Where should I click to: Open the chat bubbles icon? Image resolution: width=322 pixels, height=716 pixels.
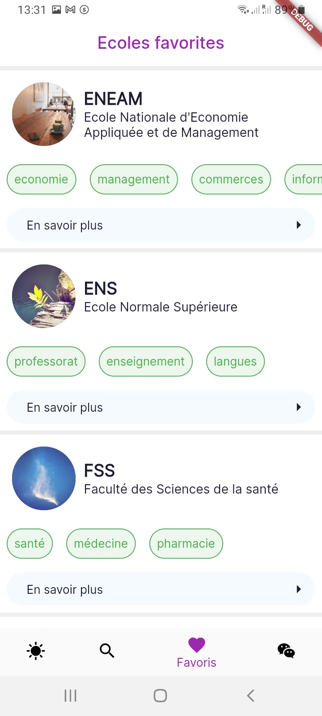click(x=286, y=651)
